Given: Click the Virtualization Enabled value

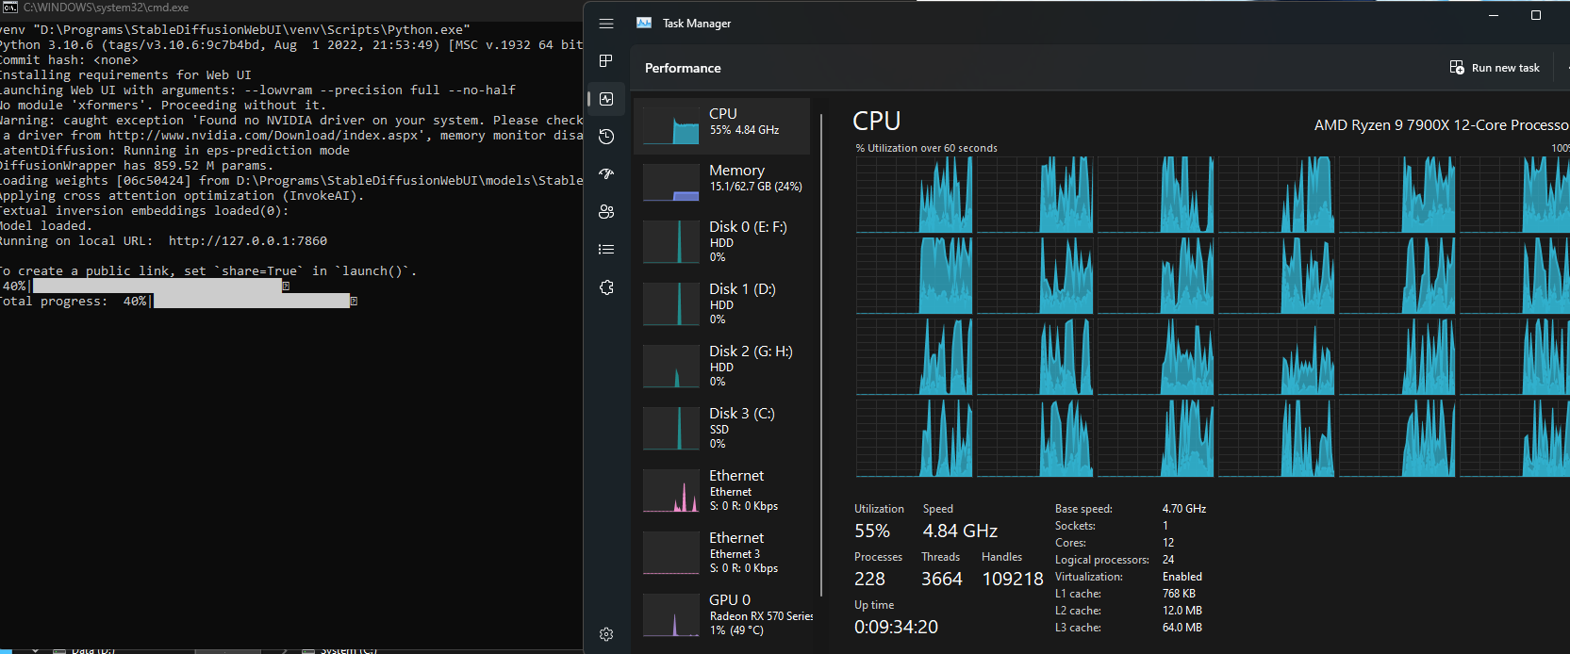Looking at the screenshot, I should coord(1182,577).
